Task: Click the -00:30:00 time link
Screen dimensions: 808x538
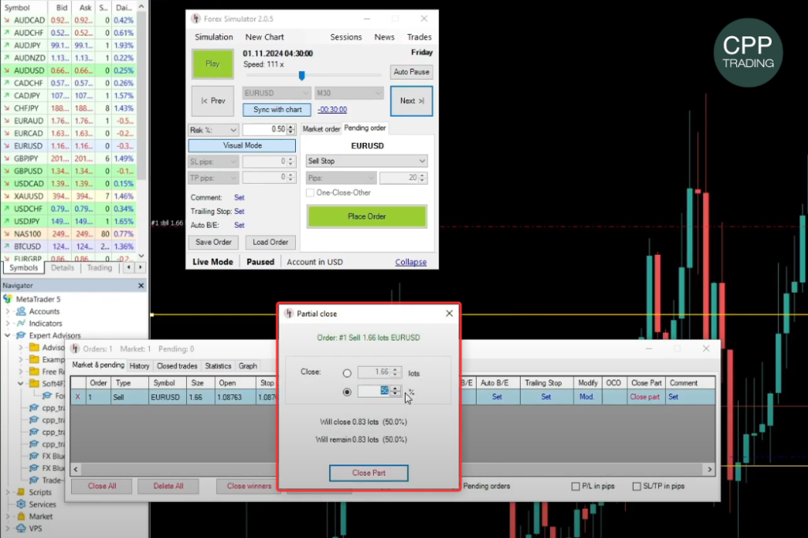Action: (x=332, y=110)
